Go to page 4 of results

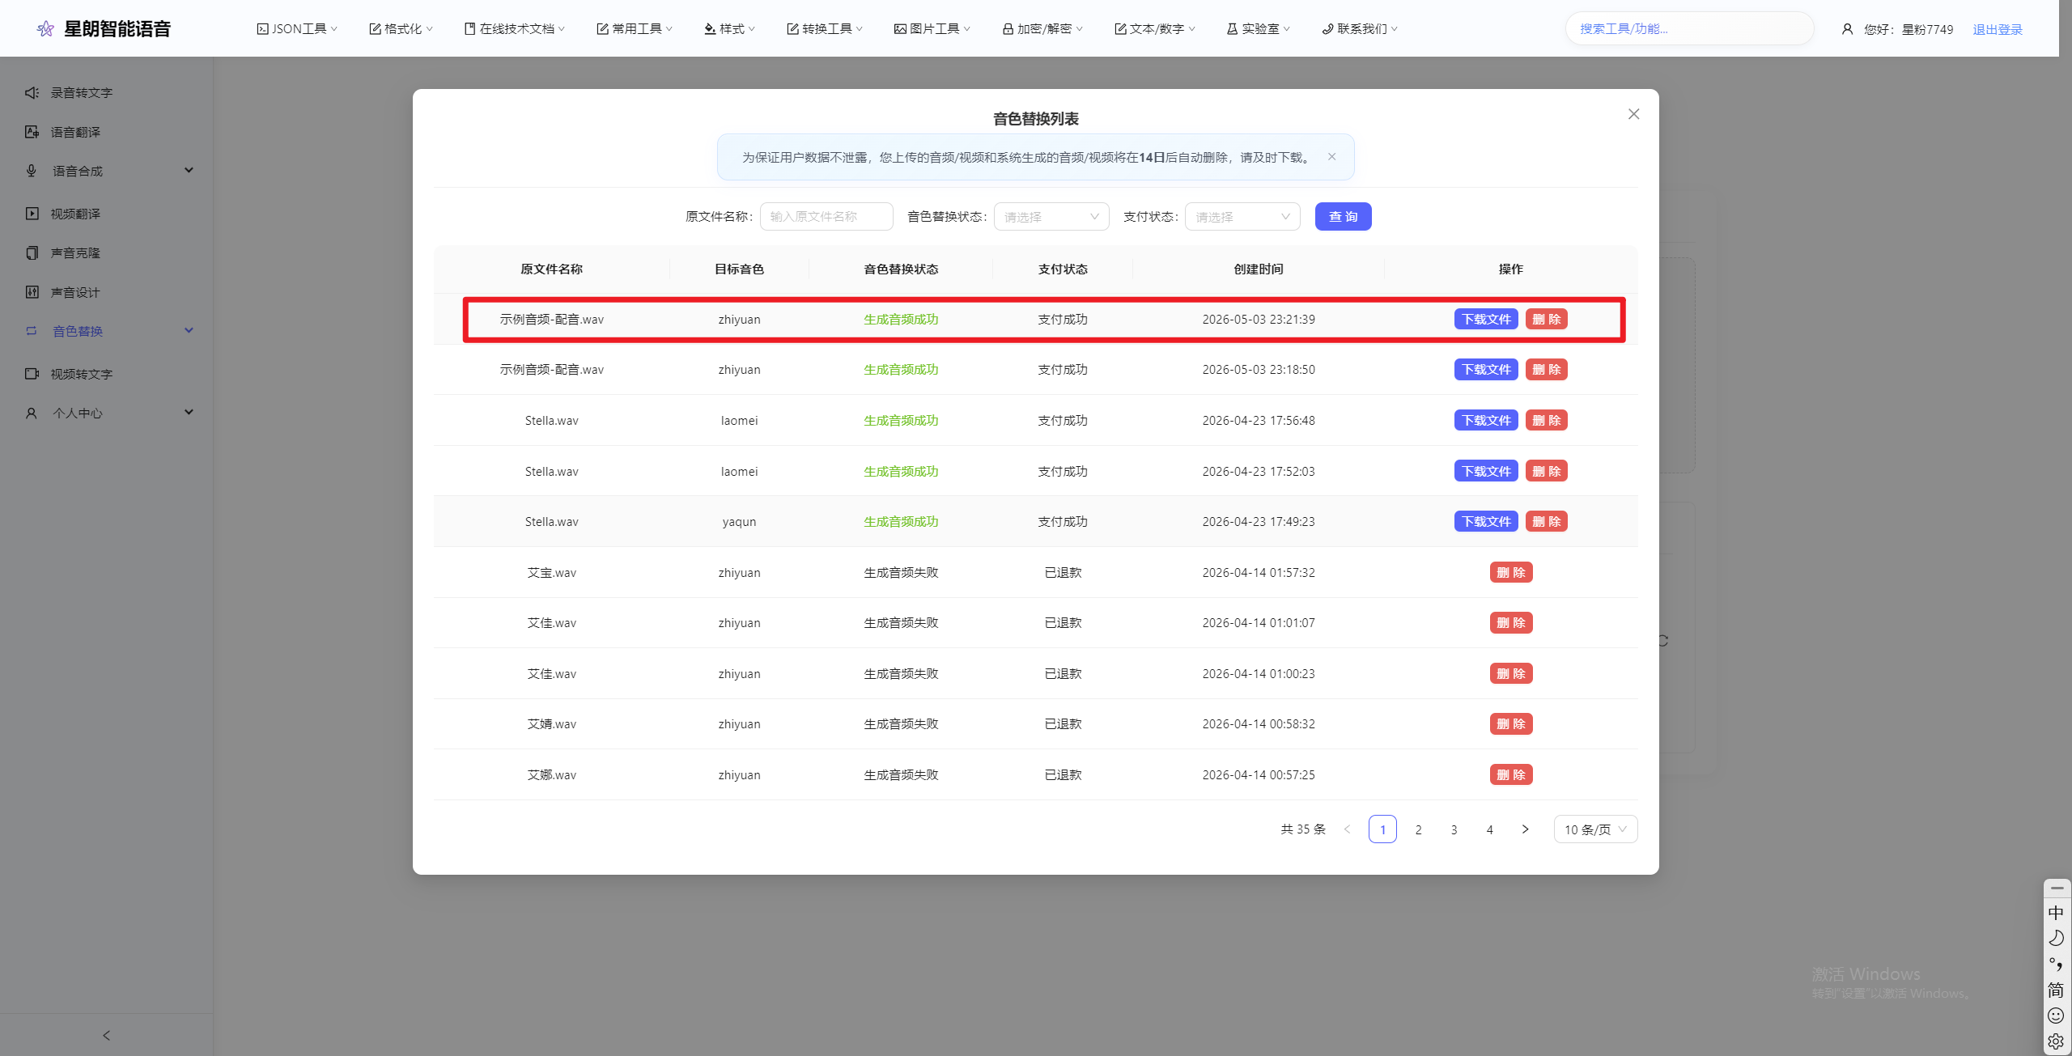point(1489,829)
